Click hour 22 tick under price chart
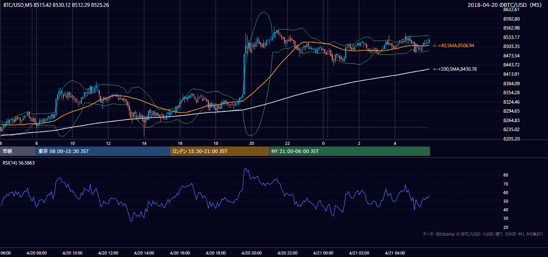Viewport: 548px width, 257px height. pyautogui.click(x=287, y=143)
